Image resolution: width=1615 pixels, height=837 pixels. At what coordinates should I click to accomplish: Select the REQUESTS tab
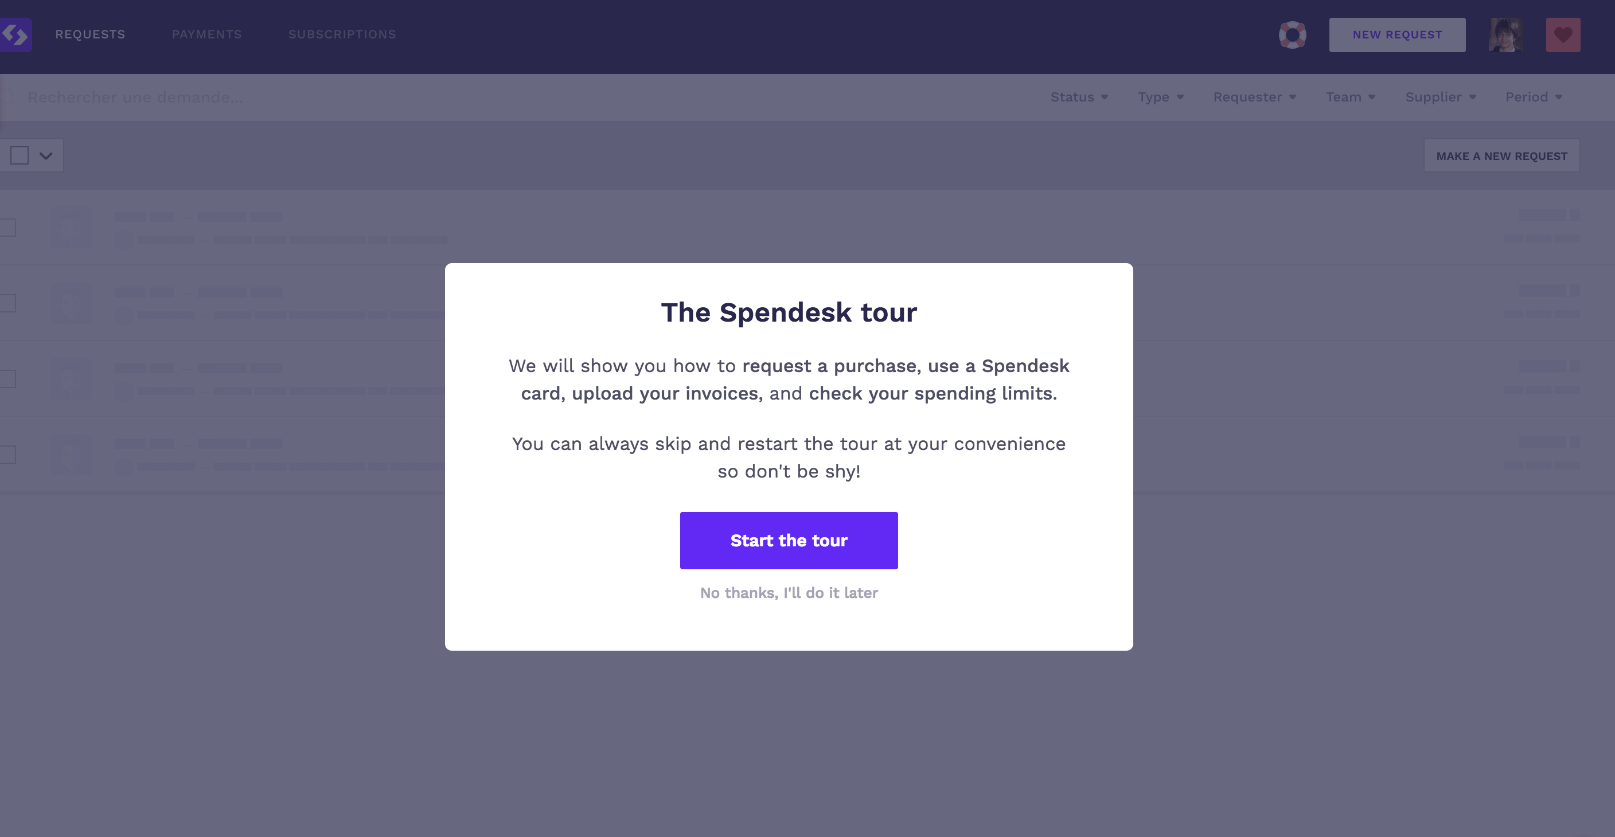pyautogui.click(x=89, y=34)
